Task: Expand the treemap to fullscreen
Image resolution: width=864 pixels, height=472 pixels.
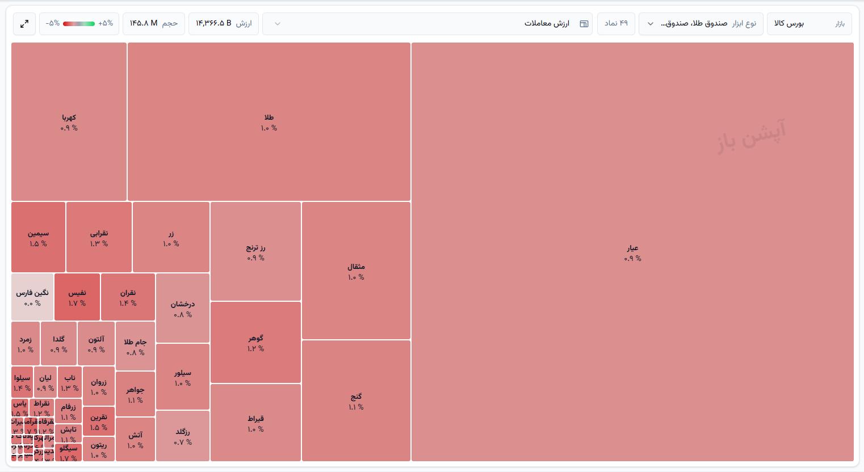Action: (24, 24)
